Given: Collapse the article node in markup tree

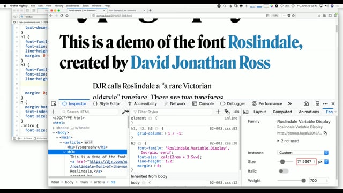Looking at the screenshot, I should point(61,142).
